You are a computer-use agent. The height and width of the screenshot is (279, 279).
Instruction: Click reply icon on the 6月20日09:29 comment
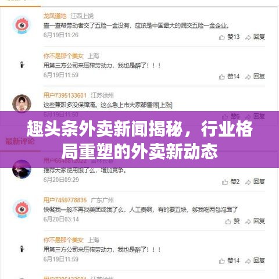[x=248, y=182]
